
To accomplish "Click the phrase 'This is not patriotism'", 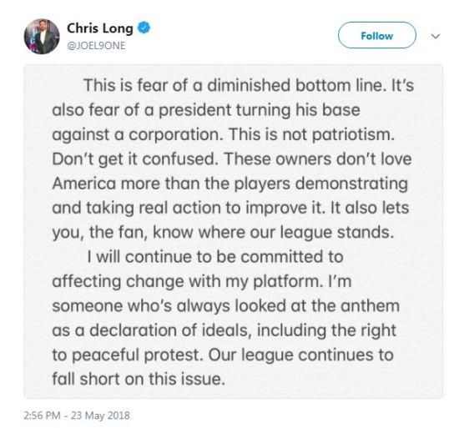I will [312, 135].
